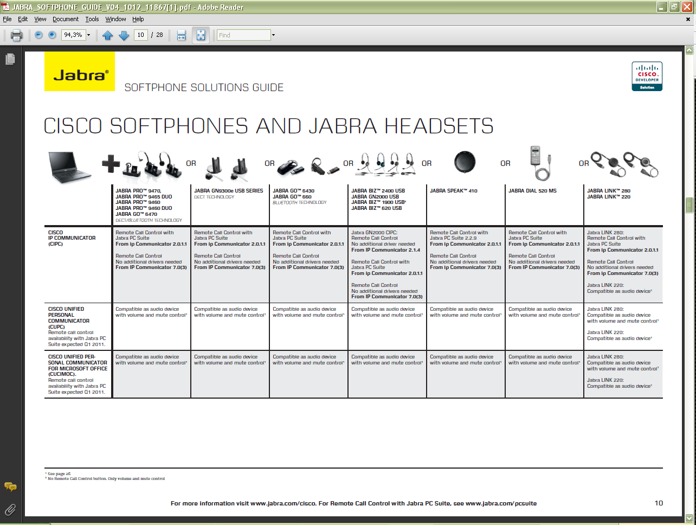Image resolution: width=696 pixels, height=525 pixels.
Task: Click the JABRA BIZ 2400 USB heading text
Action: point(378,191)
